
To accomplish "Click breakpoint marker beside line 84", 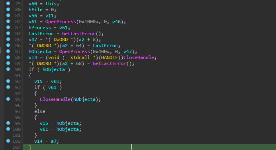I will (x=8, y=34).
